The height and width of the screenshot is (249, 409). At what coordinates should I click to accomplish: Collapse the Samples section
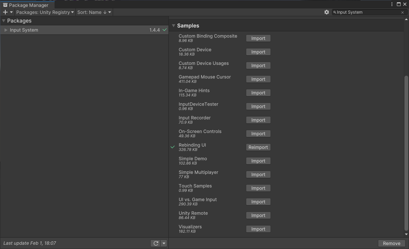[173, 25]
